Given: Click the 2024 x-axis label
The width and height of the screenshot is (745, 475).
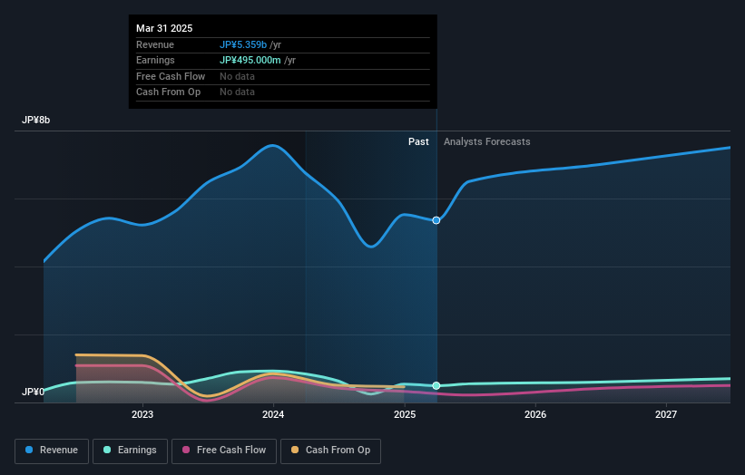Looking at the screenshot, I should pyautogui.click(x=273, y=414).
